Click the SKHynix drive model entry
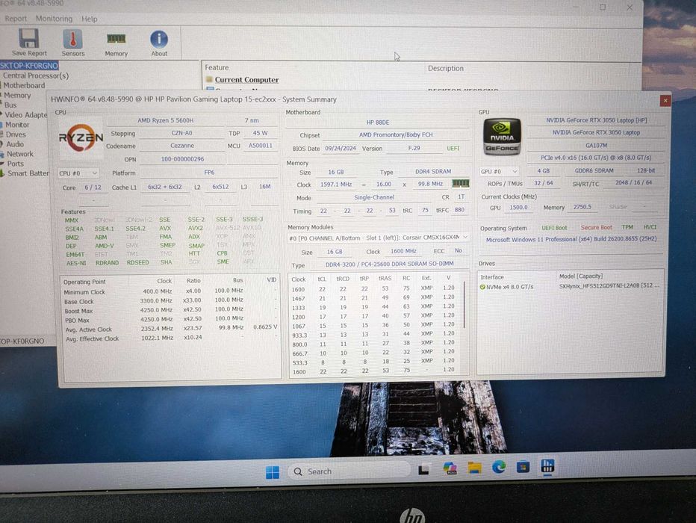696x523 pixels. 609,286
